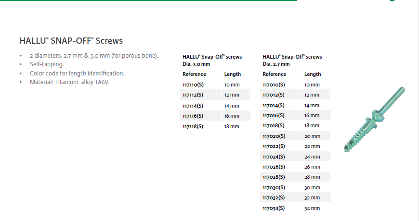Click Reference header in Dia. 3.0 mm table
419x221 pixels.
tap(194, 74)
